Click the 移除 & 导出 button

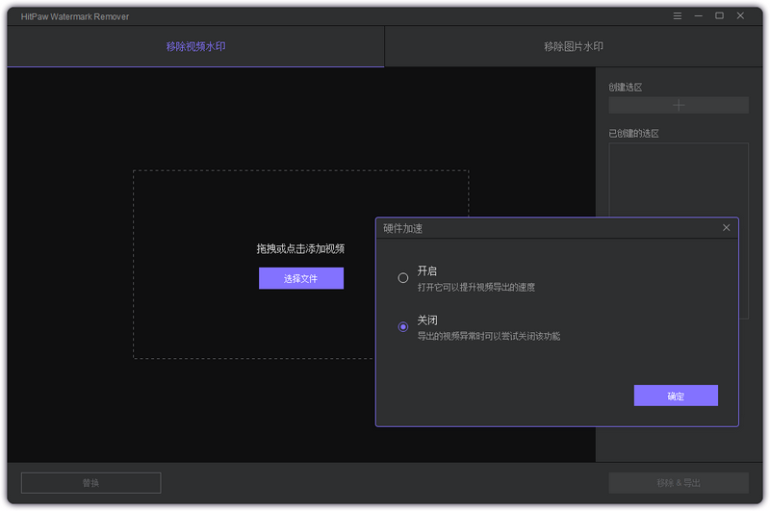(678, 483)
